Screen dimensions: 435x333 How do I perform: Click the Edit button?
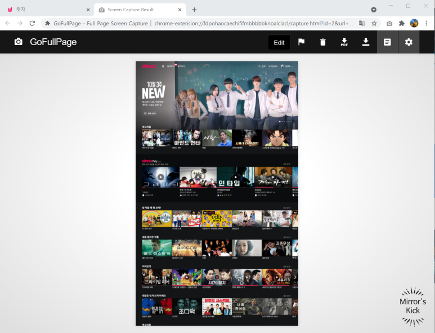point(279,42)
